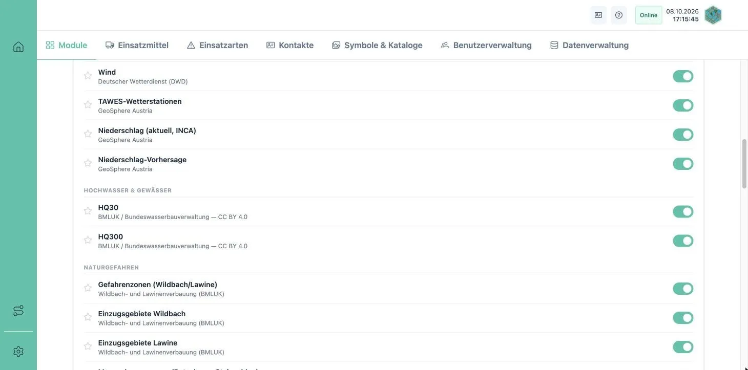Open the contact card icon in header

[x=598, y=15]
